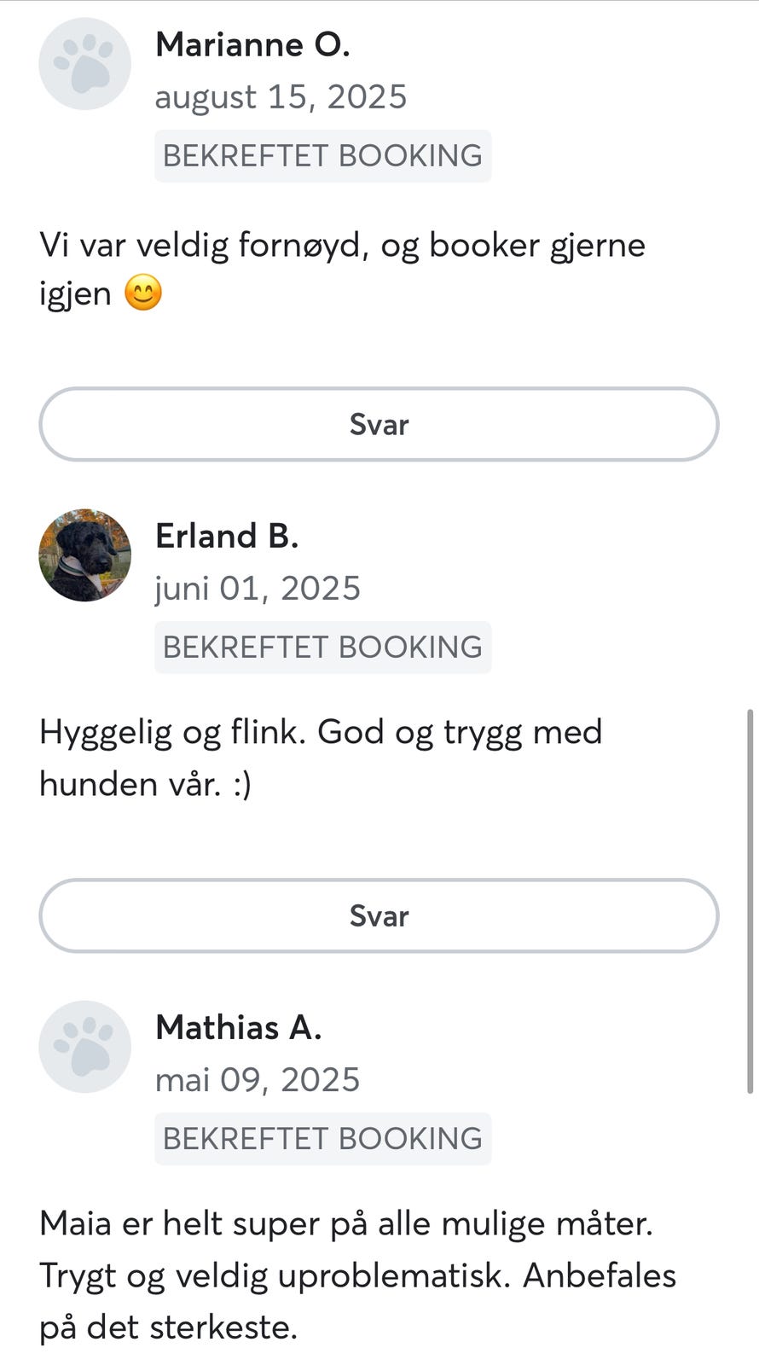This screenshot has height=1365, width=759.
Task: Click the vertical scrollbar thumb
Action: [750, 900]
